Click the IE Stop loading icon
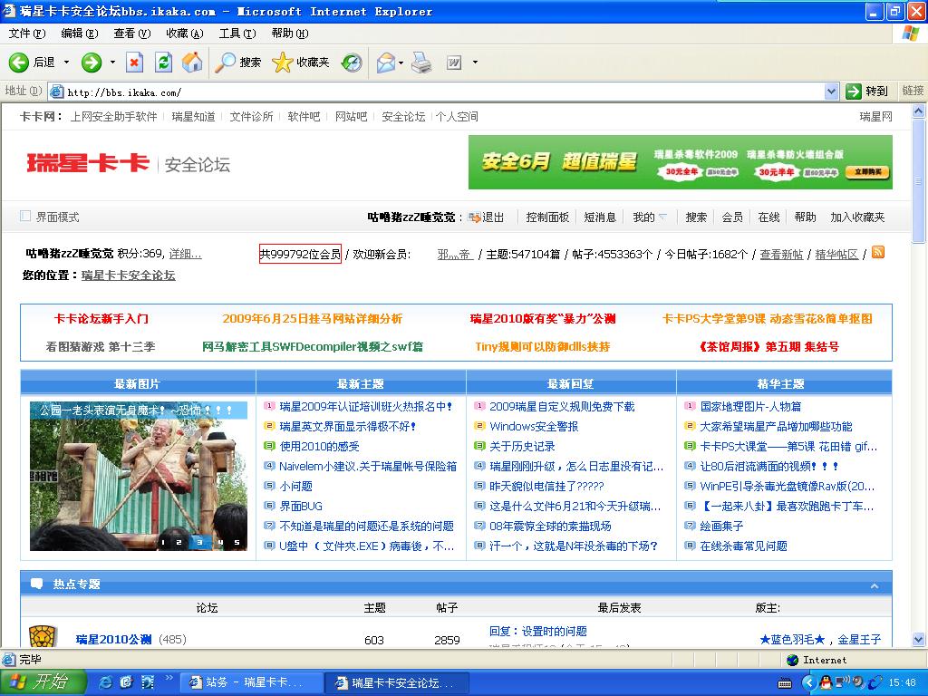This screenshot has height=696, width=928. (x=134, y=63)
